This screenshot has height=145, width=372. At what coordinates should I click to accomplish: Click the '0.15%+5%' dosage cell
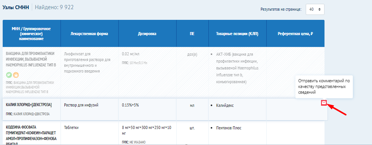(130, 105)
